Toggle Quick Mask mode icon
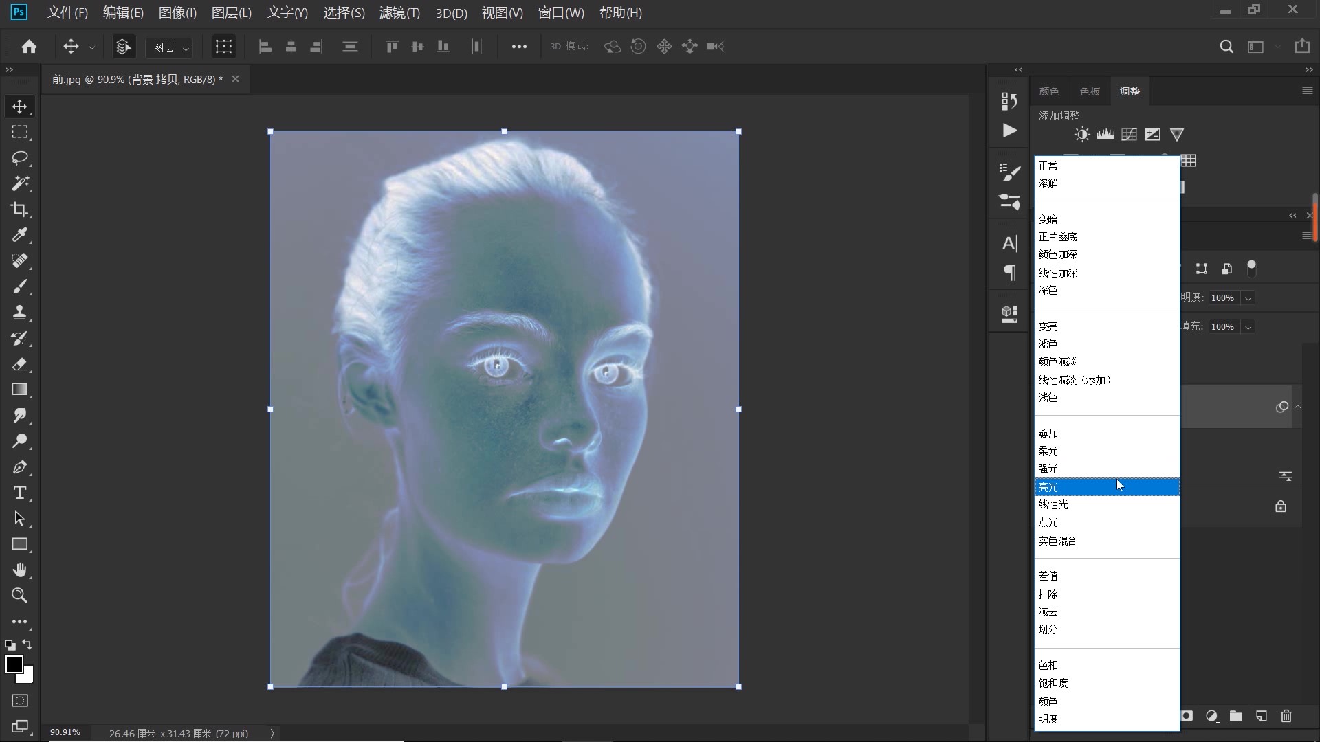Image resolution: width=1320 pixels, height=742 pixels. click(20, 701)
